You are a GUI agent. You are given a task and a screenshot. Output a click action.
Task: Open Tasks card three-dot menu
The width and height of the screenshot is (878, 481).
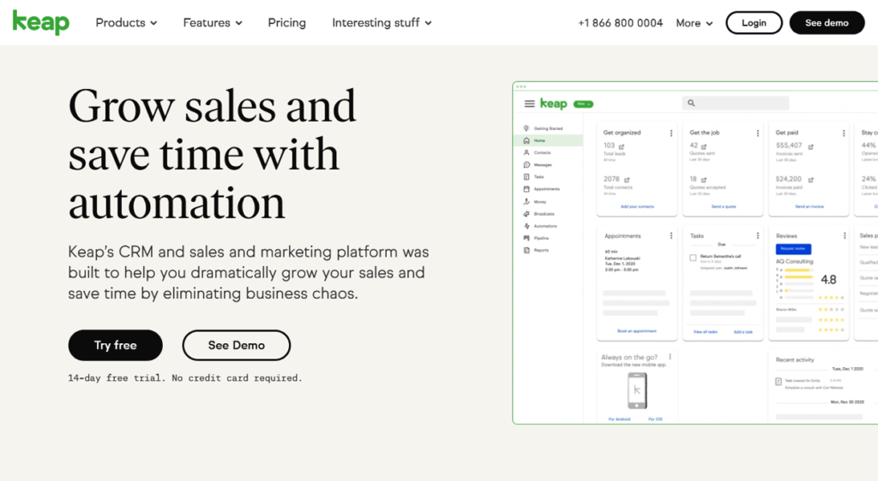click(758, 235)
